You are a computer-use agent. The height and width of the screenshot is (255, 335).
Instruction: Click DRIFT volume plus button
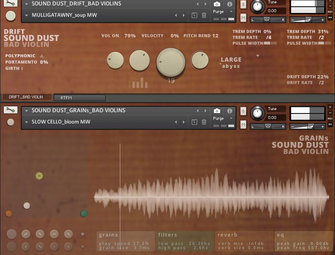click(x=322, y=20)
